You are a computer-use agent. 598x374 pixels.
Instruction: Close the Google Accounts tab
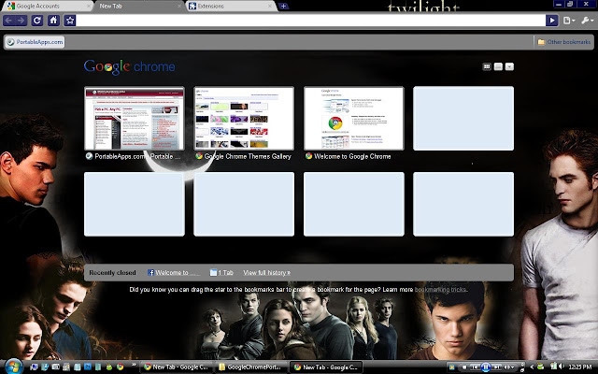[89, 7]
